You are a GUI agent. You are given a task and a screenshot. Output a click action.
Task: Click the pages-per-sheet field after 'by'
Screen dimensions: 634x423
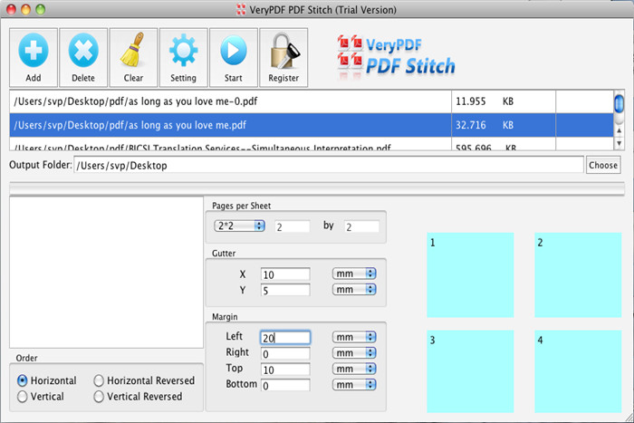[x=361, y=226]
